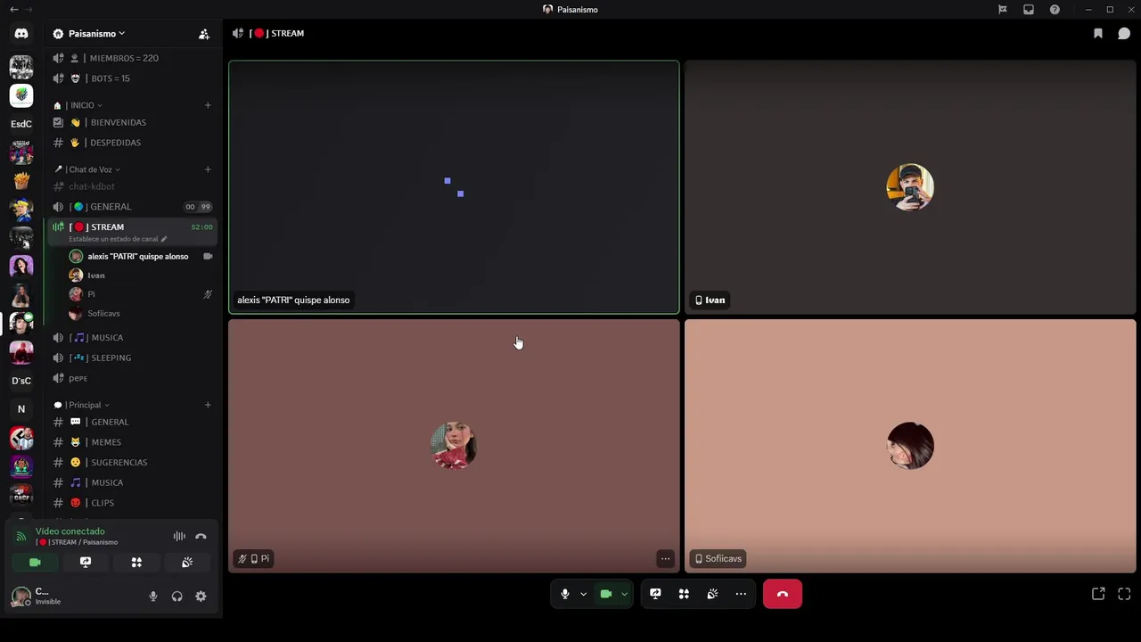The height and width of the screenshot is (642, 1141).
Task: Open the chat-kdbot channel
Action: coord(132,186)
